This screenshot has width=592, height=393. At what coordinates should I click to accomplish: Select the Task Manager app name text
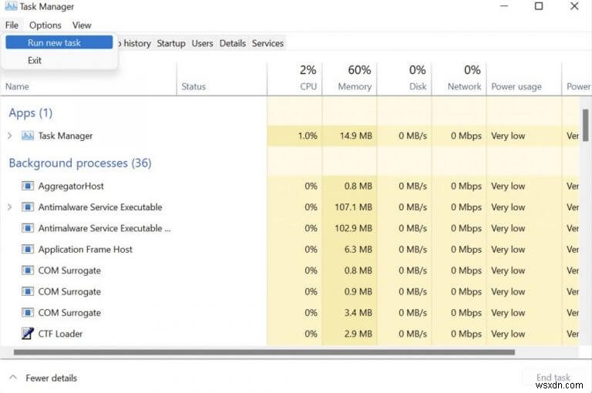tap(66, 136)
